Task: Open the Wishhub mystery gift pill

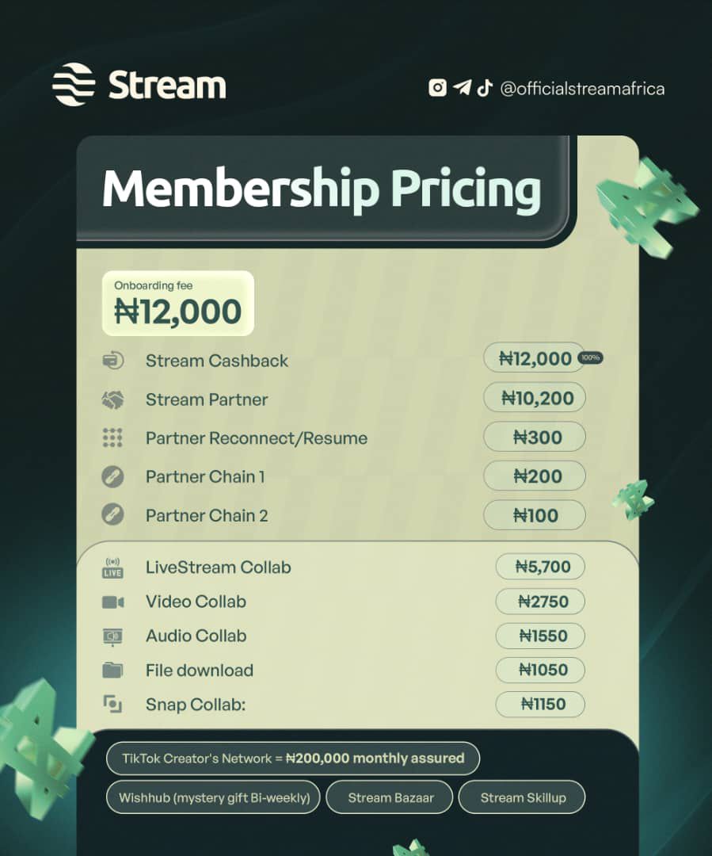Action: click(213, 797)
